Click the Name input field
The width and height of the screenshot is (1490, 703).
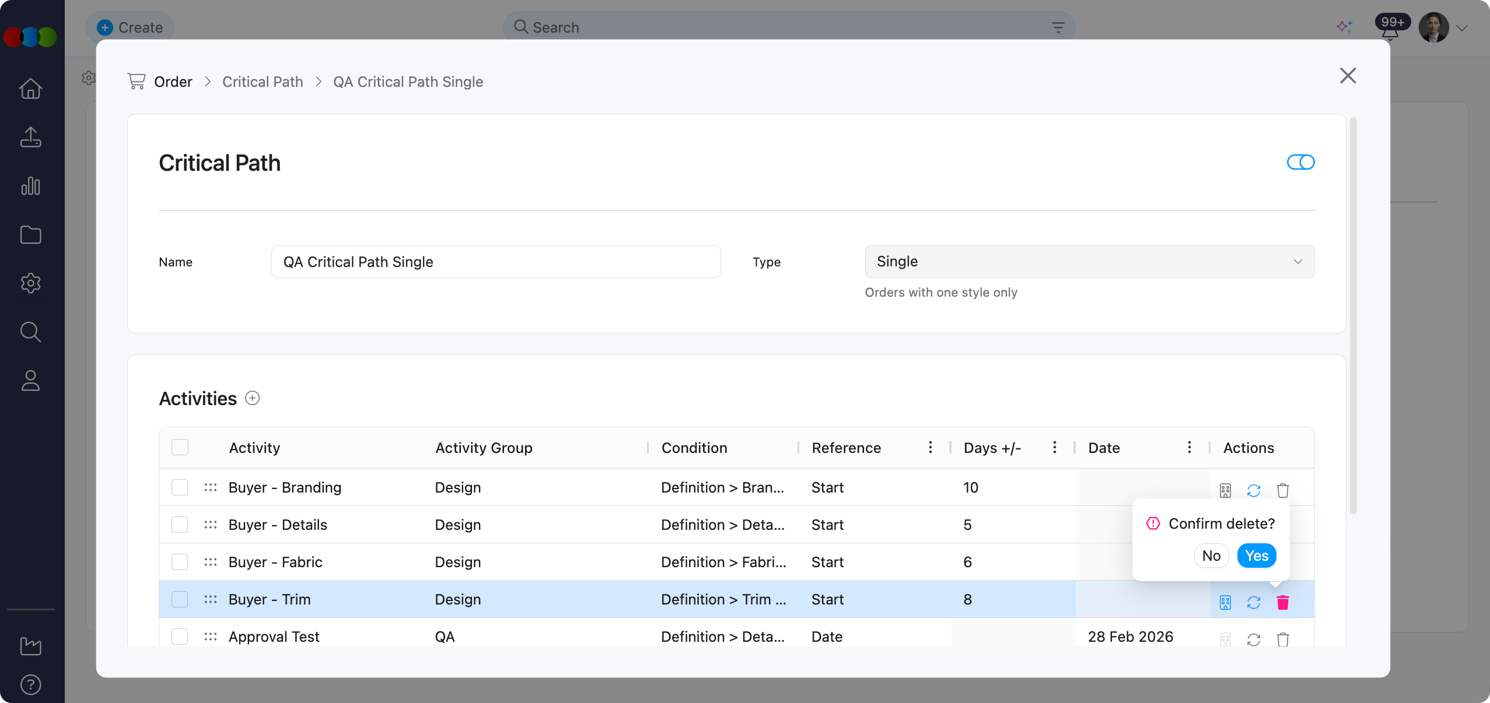(x=495, y=262)
